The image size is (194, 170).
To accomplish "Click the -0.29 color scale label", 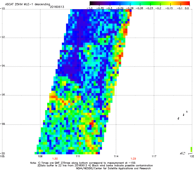I will 120,8.
